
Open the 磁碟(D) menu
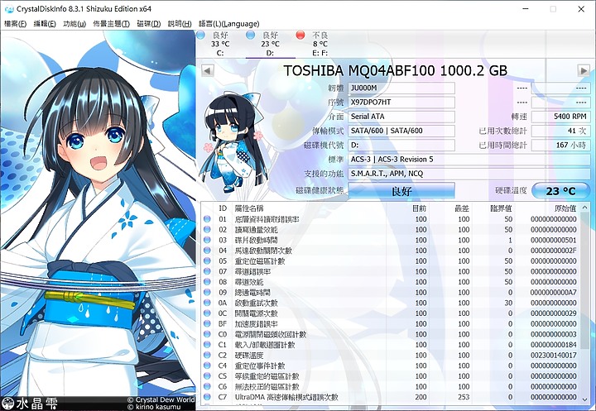(149, 23)
